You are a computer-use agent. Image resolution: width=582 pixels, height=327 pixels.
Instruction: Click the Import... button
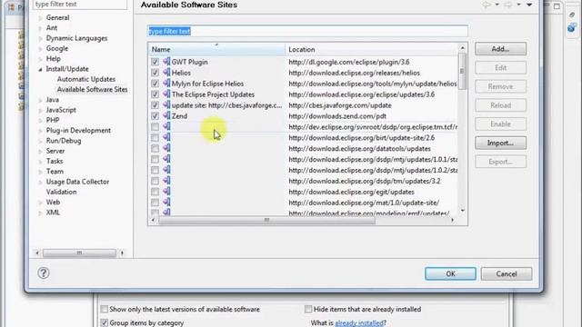[x=500, y=143]
